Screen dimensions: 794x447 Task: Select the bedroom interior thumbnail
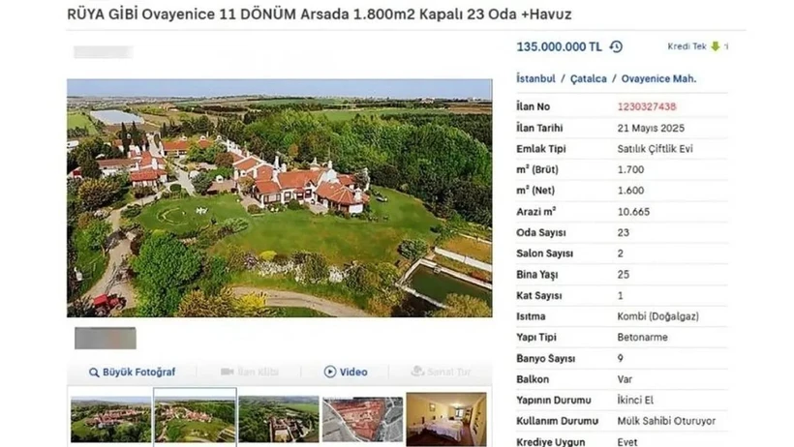[446, 419]
